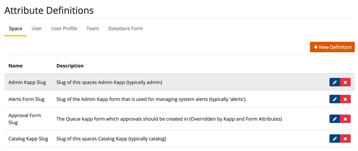
Task: Go to the Team tab
Action: pyautogui.click(x=92, y=29)
